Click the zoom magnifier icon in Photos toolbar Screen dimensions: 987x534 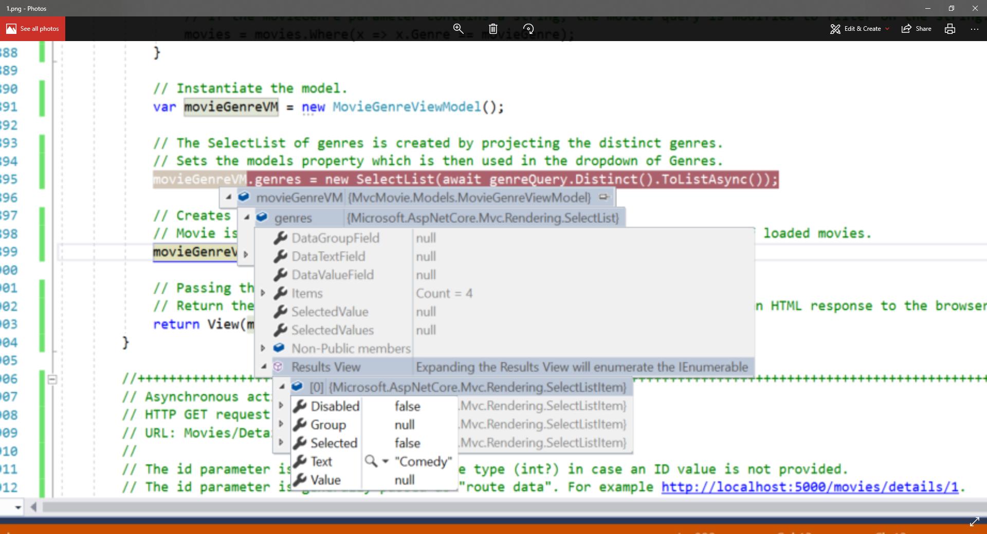(458, 29)
